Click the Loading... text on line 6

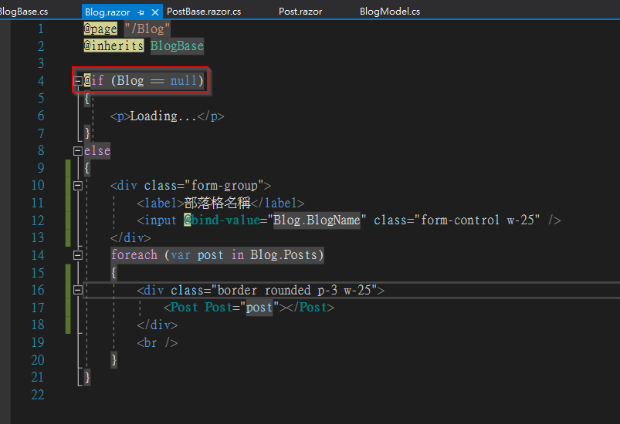164,116
